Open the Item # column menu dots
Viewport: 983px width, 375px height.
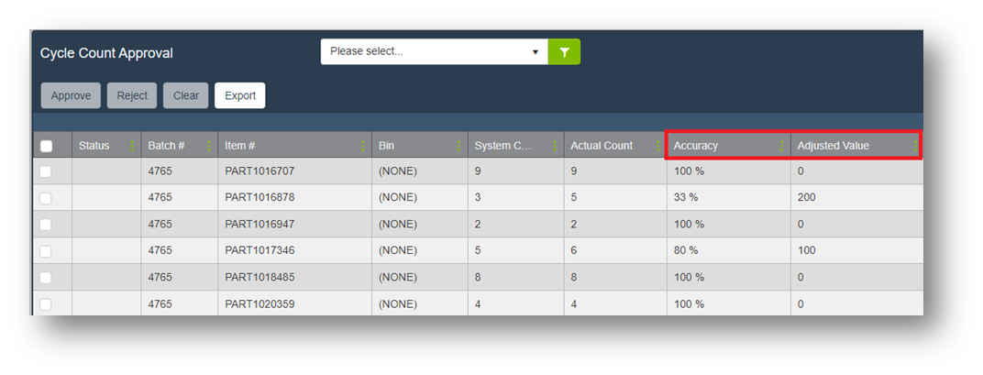[x=364, y=146]
